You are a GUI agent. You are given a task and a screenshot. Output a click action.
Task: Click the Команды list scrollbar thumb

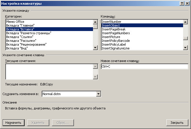point(185,38)
